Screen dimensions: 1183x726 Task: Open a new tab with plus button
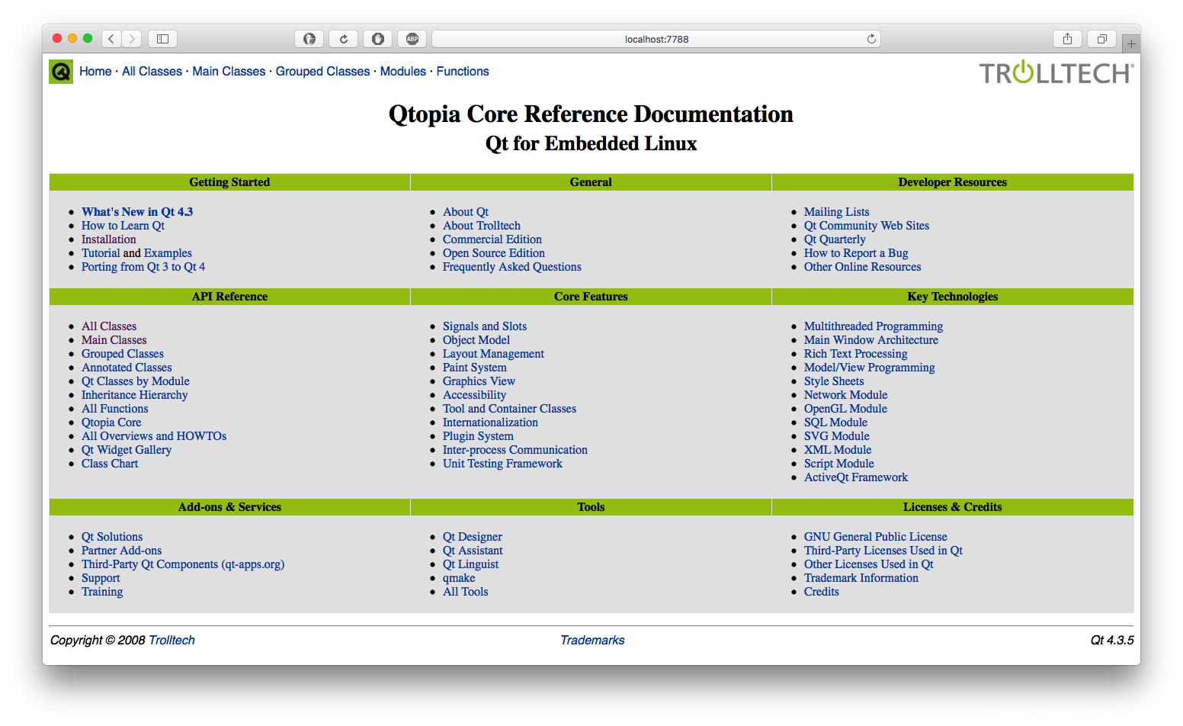tap(1131, 43)
